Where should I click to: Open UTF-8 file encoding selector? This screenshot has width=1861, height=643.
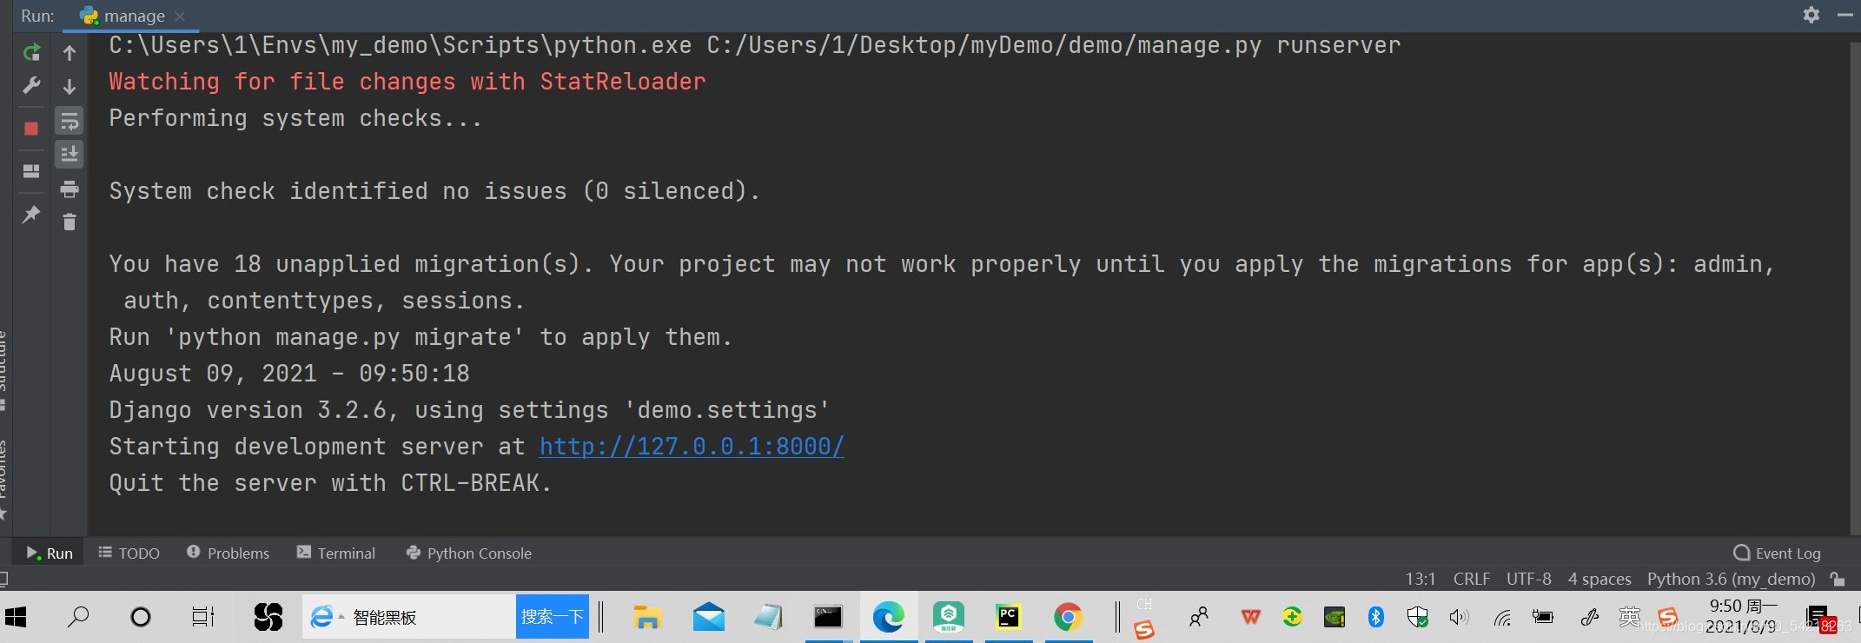1529,579
